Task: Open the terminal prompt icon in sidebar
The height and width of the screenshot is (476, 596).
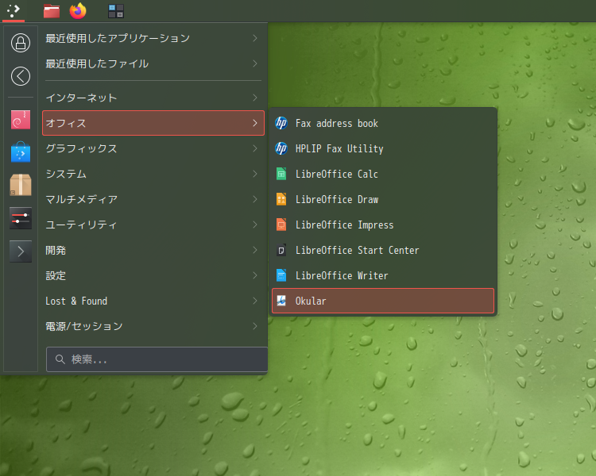Action: click(21, 251)
